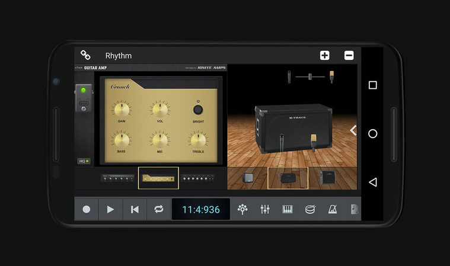
Task: Select the gold condenser microphone icon beside the slider
Action: point(332,77)
